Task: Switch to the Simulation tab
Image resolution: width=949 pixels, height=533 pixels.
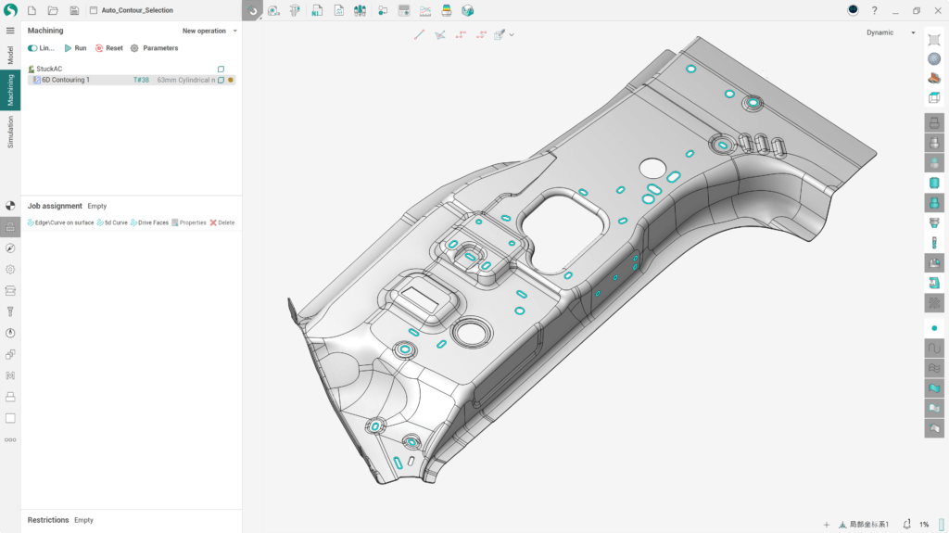Action: 10,132
